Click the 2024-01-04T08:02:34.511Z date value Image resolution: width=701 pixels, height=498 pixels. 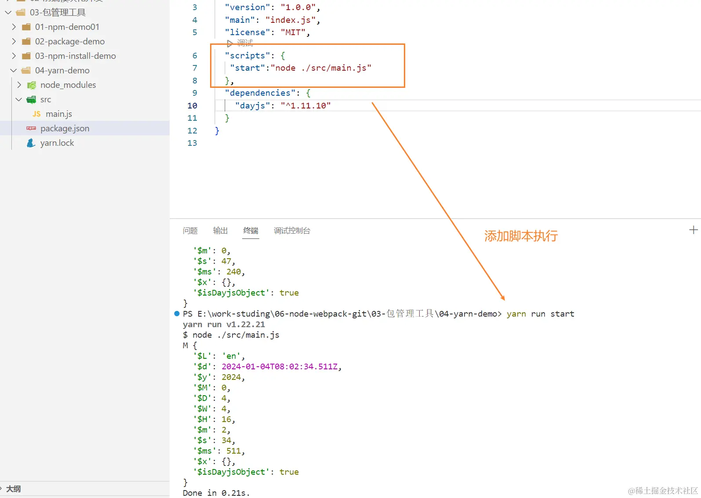[x=280, y=366]
